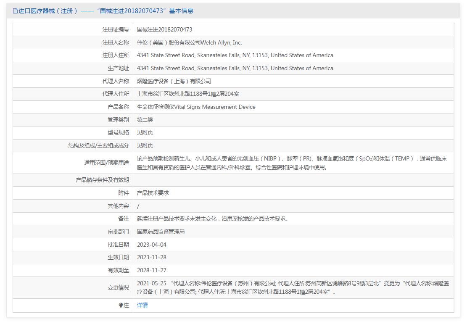
Task: Click the 附件 label
Action: [124, 193]
